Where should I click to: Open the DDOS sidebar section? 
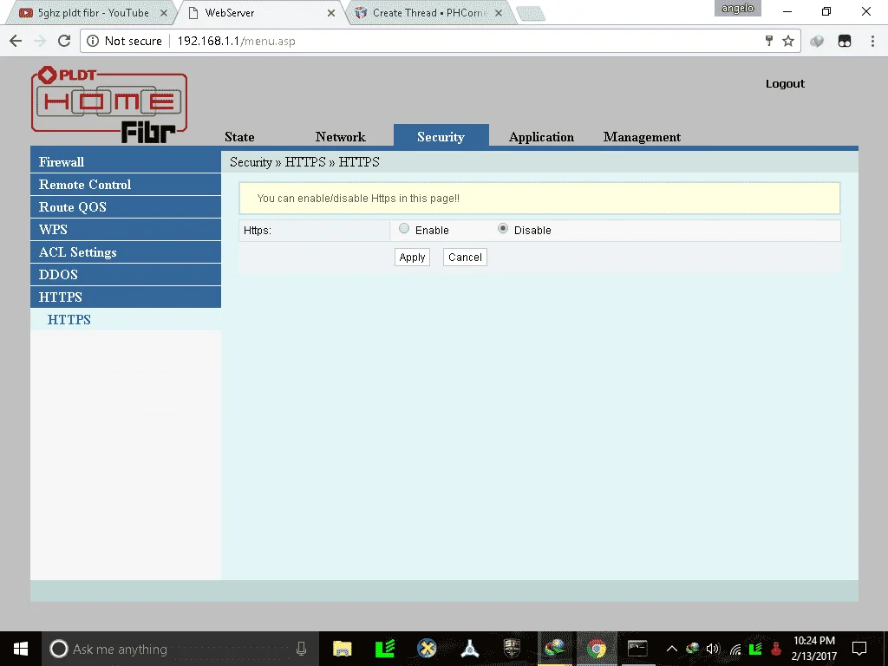click(x=126, y=275)
